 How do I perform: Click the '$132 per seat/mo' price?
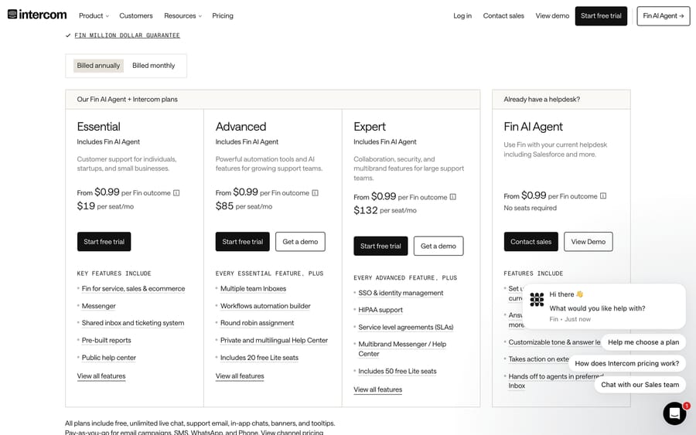pos(385,210)
